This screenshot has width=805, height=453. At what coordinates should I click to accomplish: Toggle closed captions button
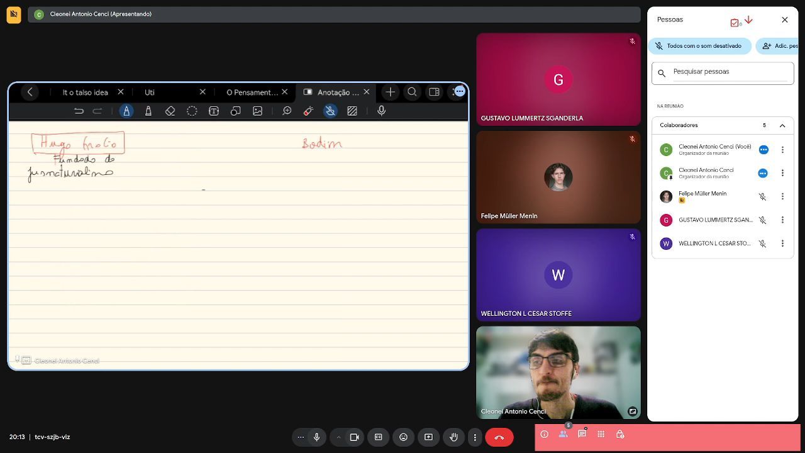tap(378, 437)
